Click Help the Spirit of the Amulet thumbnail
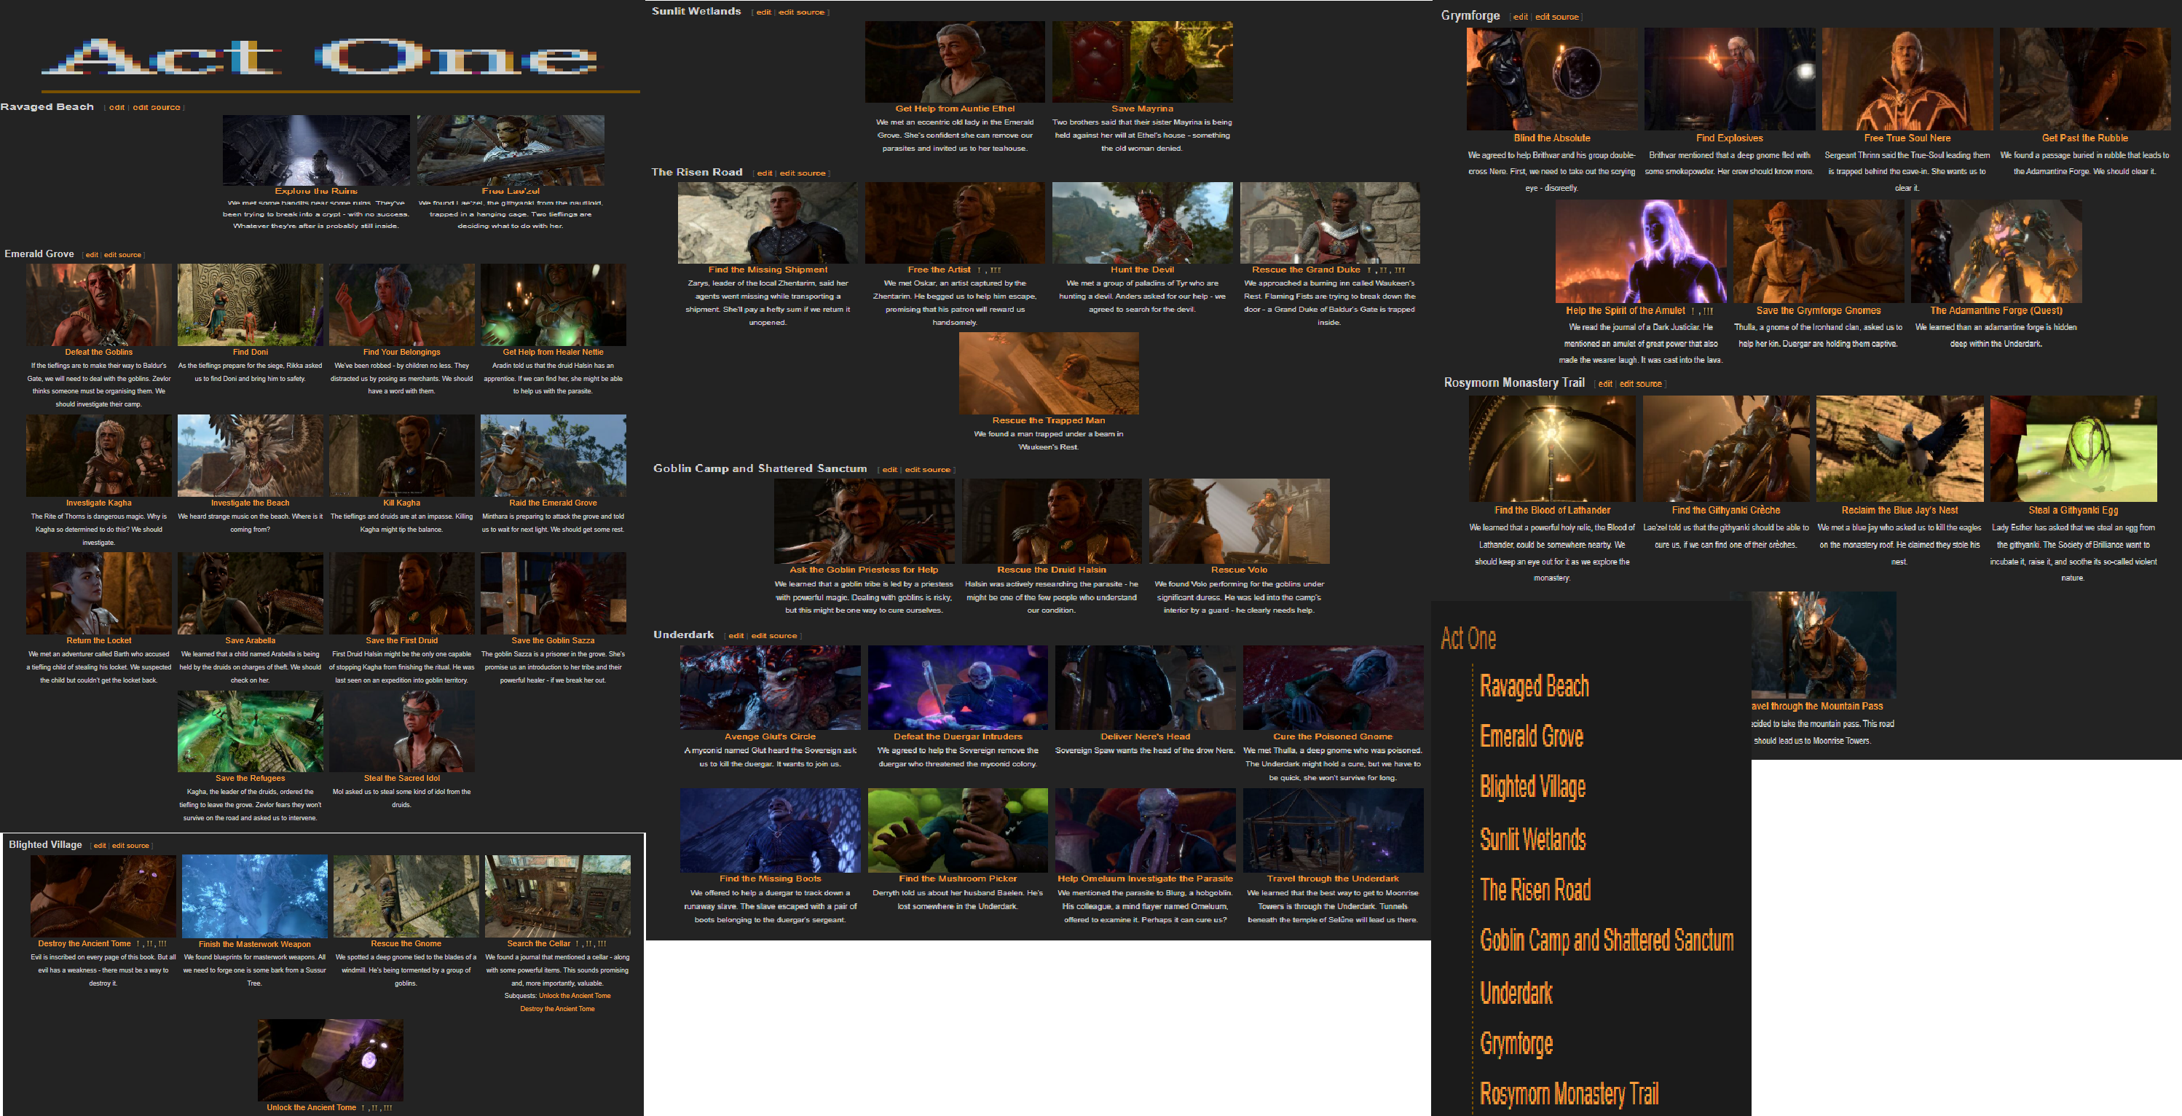The height and width of the screenshot is (1116, 2182). [1641, 251]
